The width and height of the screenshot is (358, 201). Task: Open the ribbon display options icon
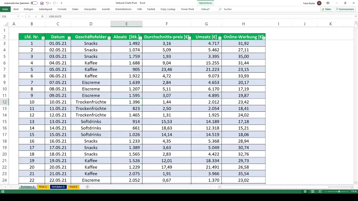tap(328, 3)
